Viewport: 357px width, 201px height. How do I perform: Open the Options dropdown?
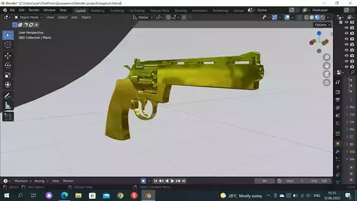(x=322, y=25)
